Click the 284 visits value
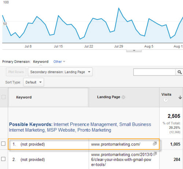 (x=177, y=159)
